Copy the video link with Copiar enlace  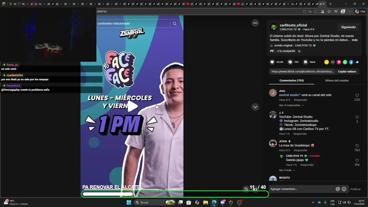coord(347,72)
